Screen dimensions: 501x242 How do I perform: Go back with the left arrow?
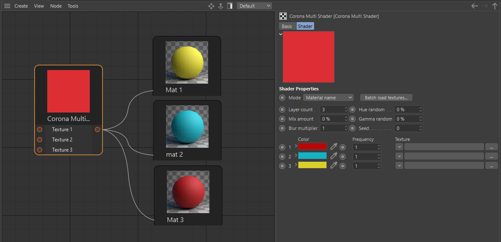[475, 6]
